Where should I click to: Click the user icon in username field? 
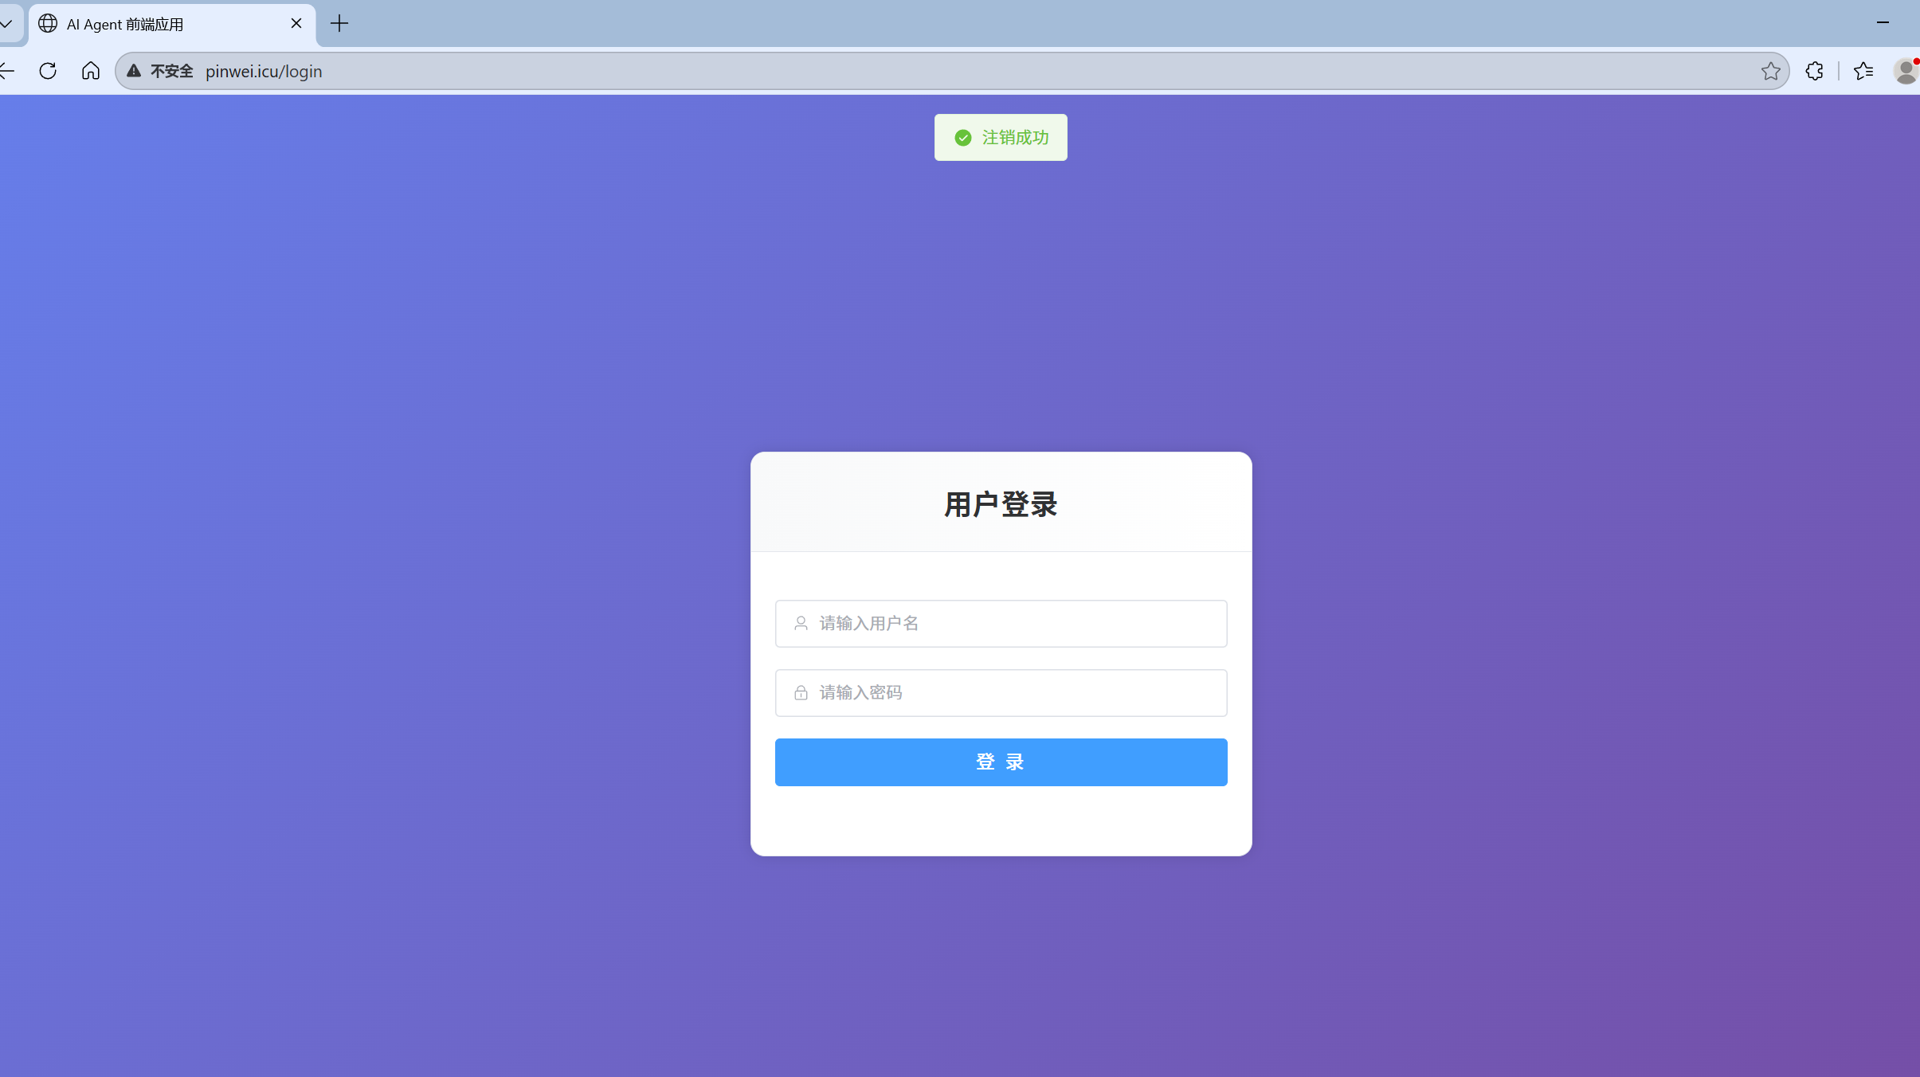pyautogui.click(x=801, y=624)
